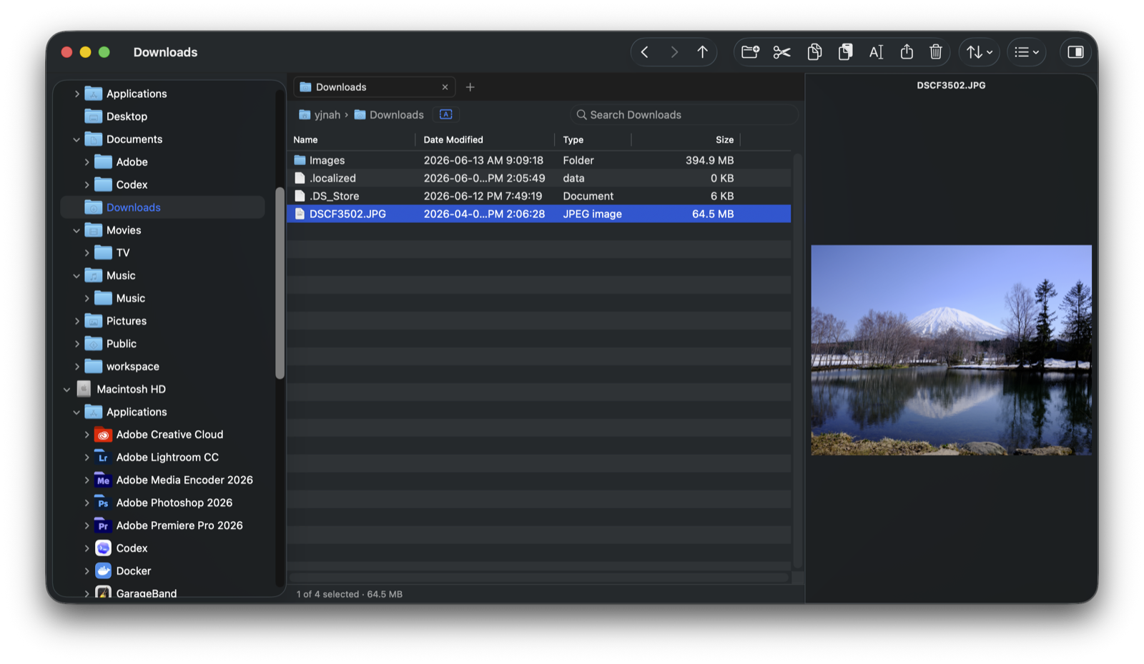Go forward with the right arrow button
This screenshot has height=664, width=1144.
click(674, 52)
